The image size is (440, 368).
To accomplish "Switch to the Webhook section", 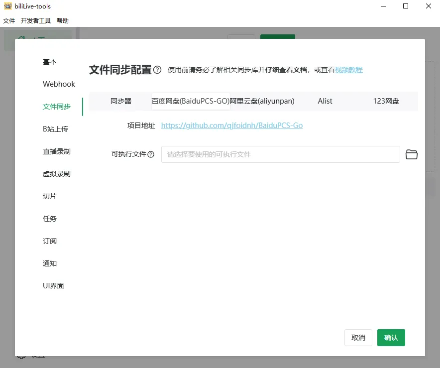I will pyautogui.click(x=59, y=84).
